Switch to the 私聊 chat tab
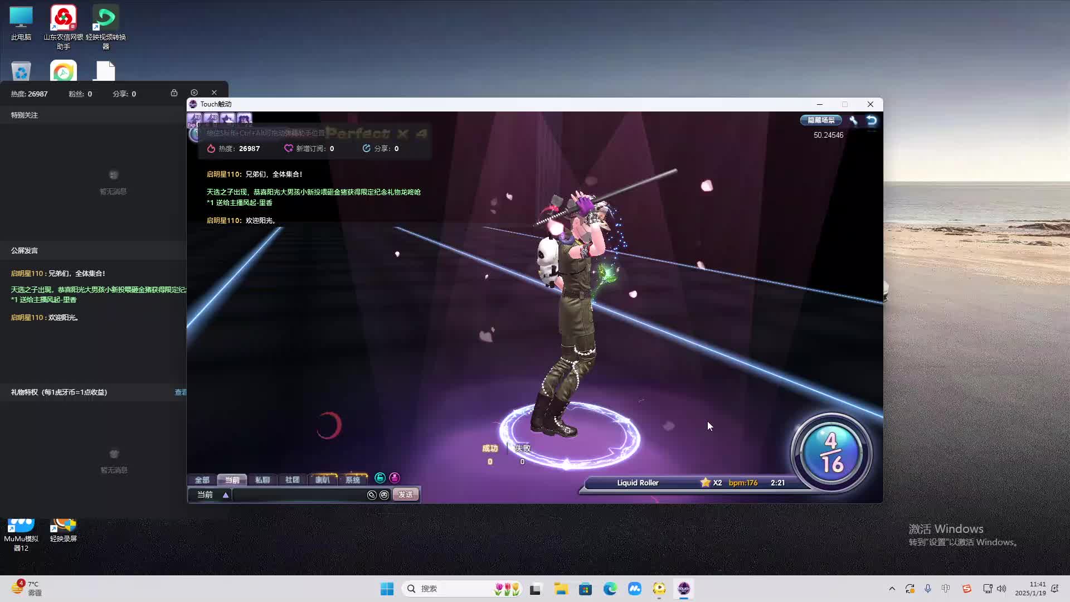 (262, 480)
